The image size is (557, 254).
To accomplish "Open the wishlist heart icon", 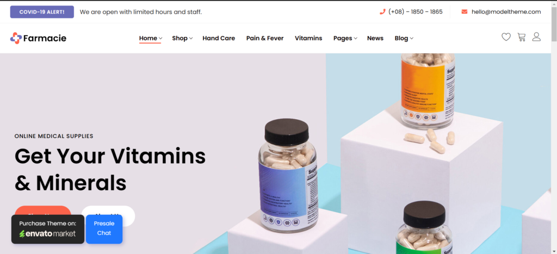I will (x=506, y=37).
